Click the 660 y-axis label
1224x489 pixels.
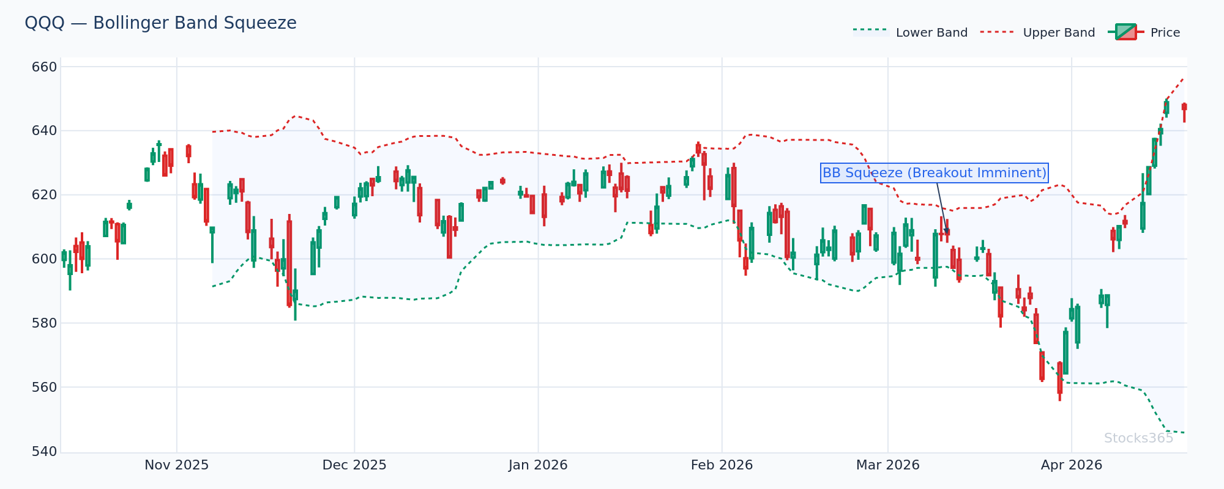[44, 67]
